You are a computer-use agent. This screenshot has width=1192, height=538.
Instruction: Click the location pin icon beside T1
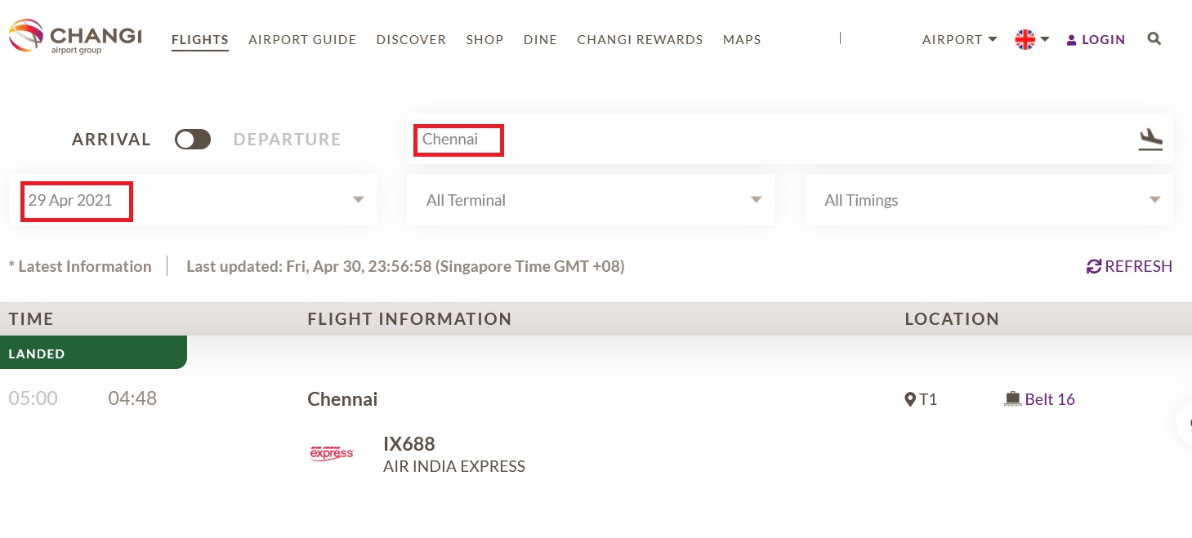[x=910, y=399]
